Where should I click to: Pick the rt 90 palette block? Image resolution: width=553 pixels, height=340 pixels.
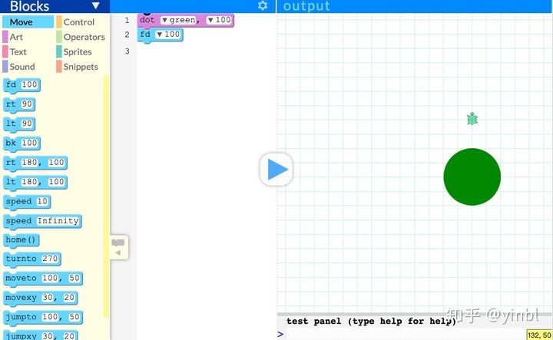click(x=19, y=104)
